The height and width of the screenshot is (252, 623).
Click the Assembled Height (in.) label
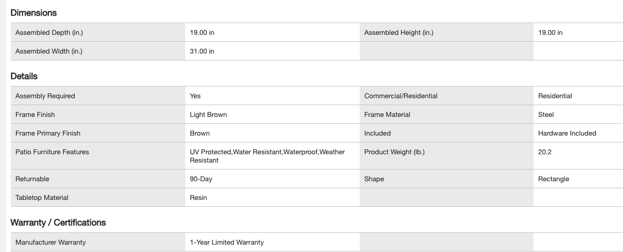click(398, 33)
